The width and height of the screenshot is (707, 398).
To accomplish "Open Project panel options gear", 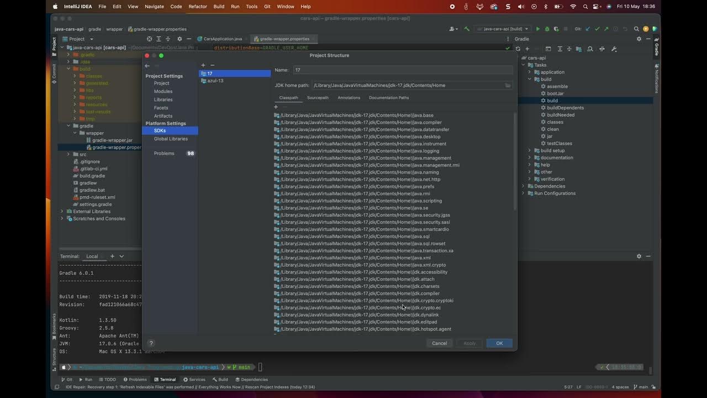I will [179, 39].
